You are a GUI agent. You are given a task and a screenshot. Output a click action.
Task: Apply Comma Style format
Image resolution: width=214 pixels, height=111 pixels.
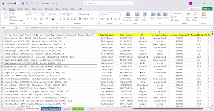tap(112, 19)
